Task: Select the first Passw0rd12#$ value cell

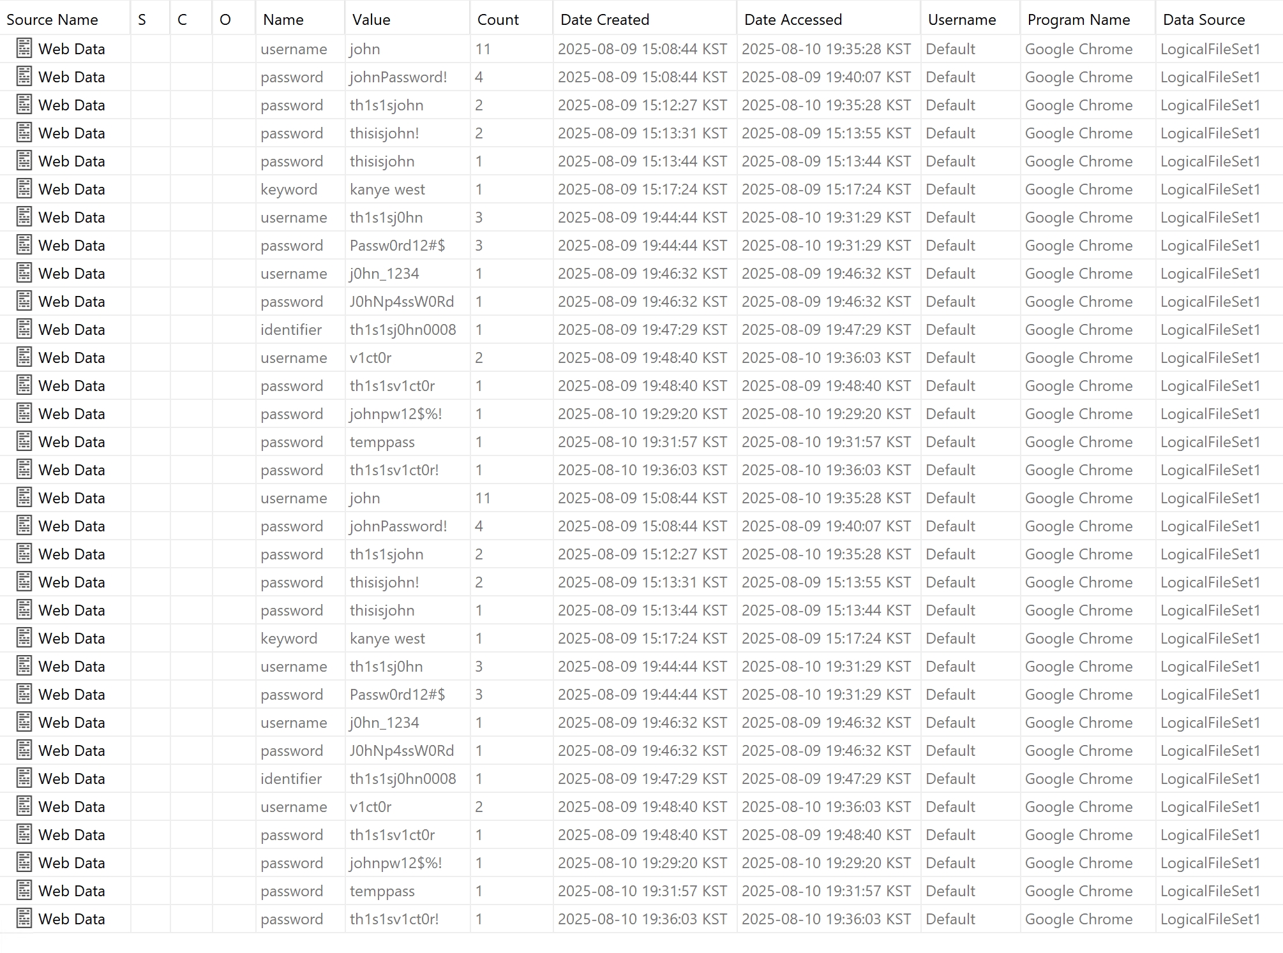Action: pyautogui.click(x=397, y=246)
